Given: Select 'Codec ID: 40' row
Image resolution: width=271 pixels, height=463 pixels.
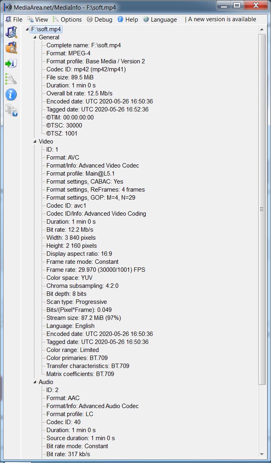Looking at the screenshot, I should (x=63, y=422).
